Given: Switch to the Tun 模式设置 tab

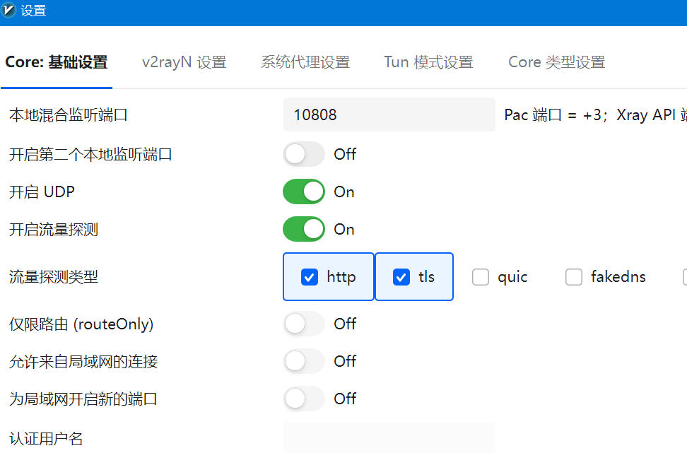Looking at the screenshot, I should pyautogui.click(x=428, y=62).
